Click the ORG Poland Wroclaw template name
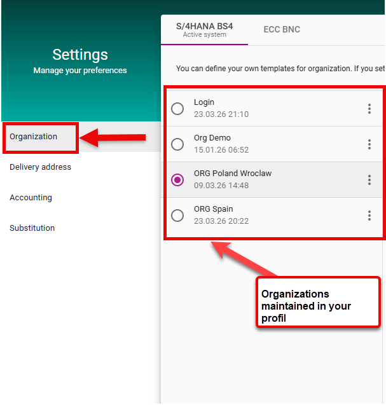This screenshot has width=386, height=405. pyautogui.click(x=233, y=174)
